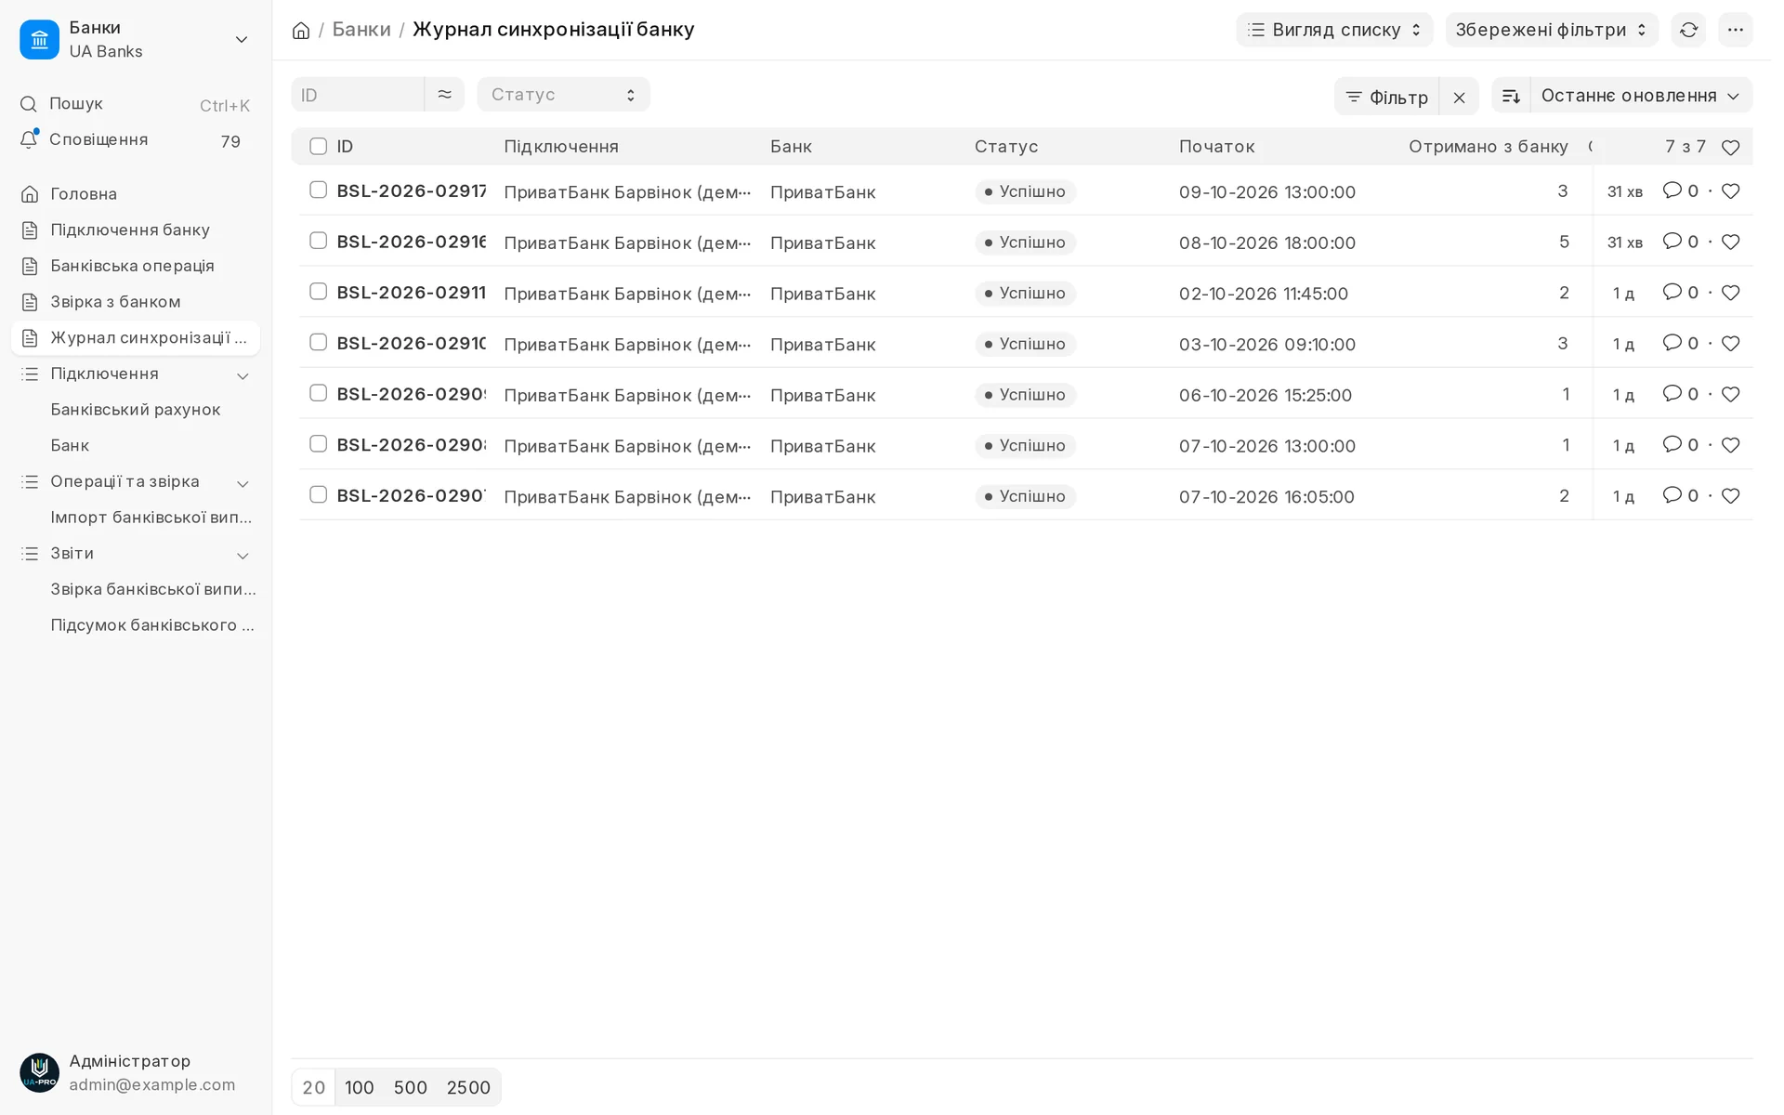Refresh the list with reload icon
1784x1115 pixels.
coord(1688,30)
